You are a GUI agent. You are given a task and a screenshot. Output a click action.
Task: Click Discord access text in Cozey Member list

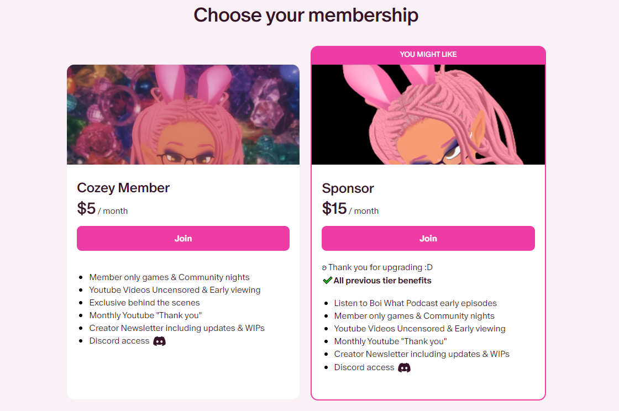pos(119,341)
